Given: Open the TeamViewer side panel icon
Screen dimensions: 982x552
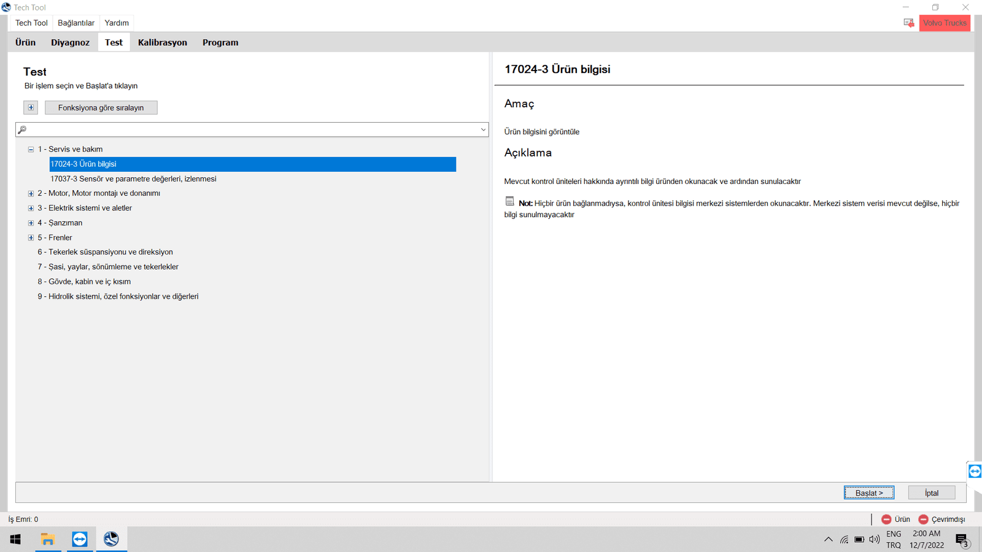Looking at the screenshot, I should (x=974, y=471).
